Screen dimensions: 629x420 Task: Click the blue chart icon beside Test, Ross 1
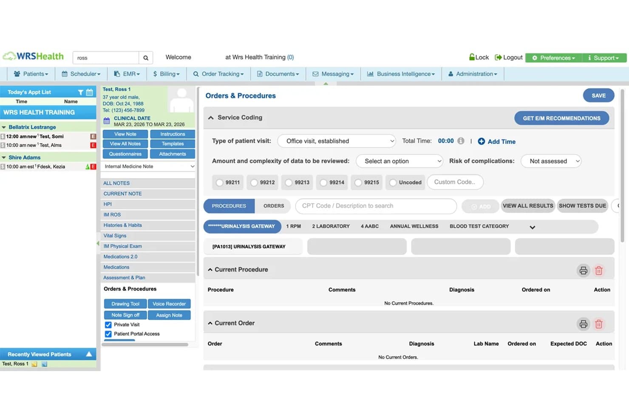point(44,364)
